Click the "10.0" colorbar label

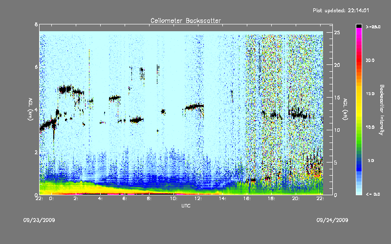click(370, 127)
